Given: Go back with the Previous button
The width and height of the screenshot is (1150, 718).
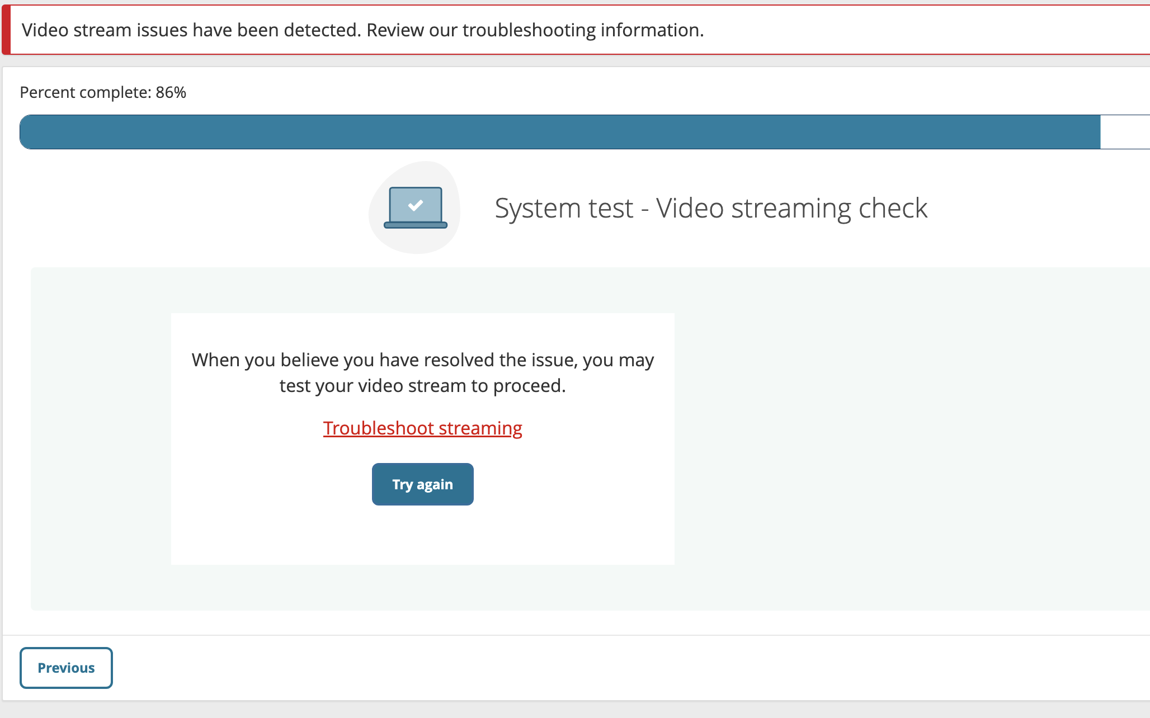Looking at the screenshot, I should (66, 668).
